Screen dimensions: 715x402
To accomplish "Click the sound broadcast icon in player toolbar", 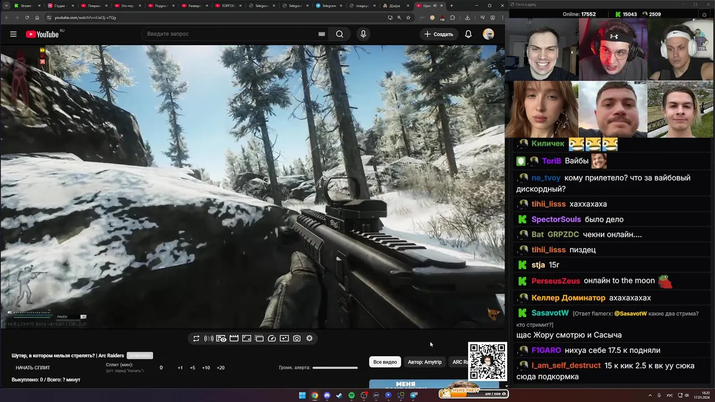I will pyautogui.click(x=209, y=338).
